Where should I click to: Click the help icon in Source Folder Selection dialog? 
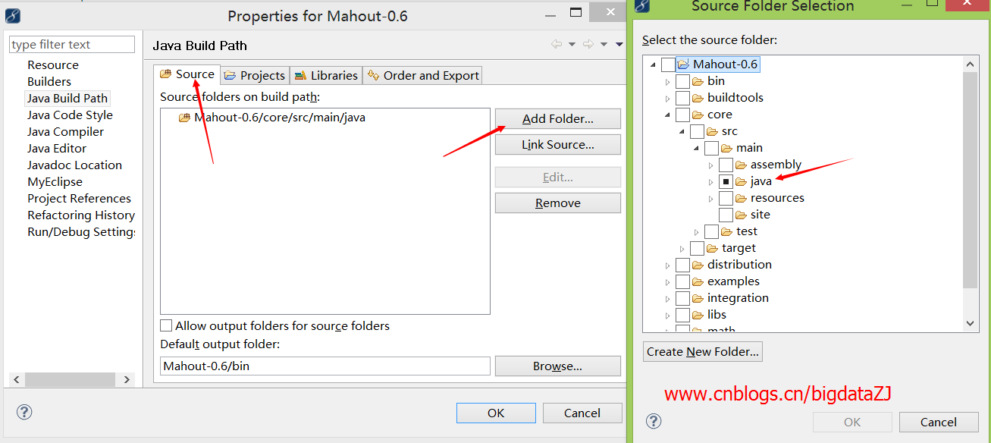point(654,421)
